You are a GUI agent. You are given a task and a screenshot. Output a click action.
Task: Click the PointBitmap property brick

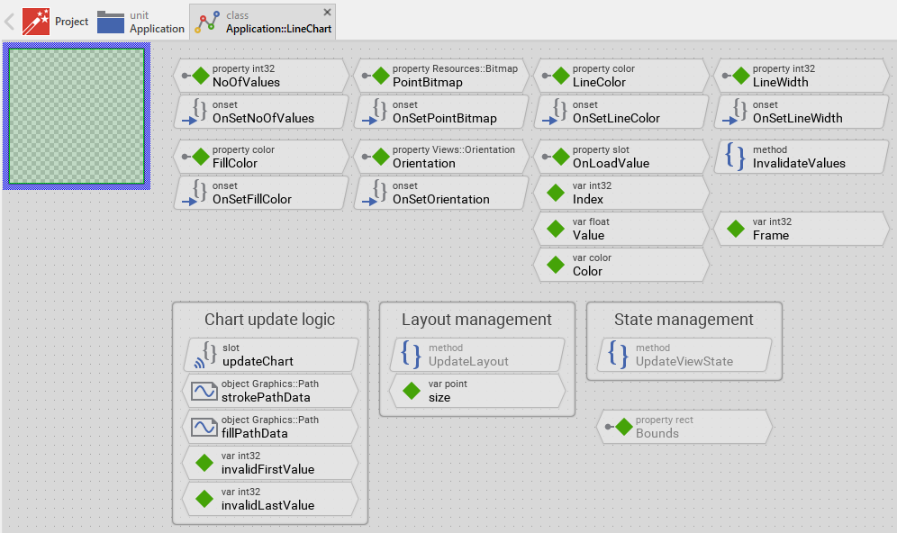tap(441, 76)
